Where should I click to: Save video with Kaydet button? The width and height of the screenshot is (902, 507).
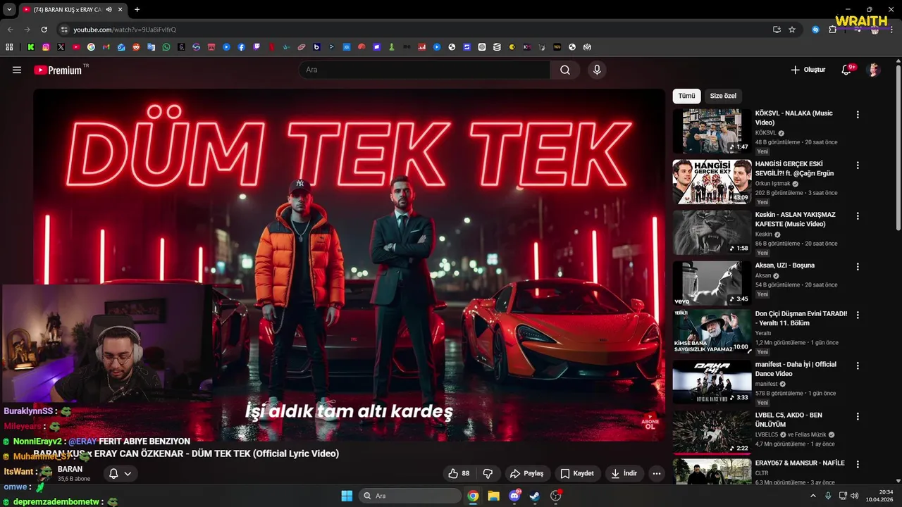(x=577, y=473)
